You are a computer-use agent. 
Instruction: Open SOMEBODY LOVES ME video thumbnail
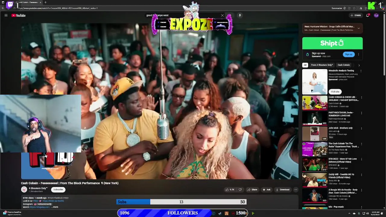coord(315,118)
